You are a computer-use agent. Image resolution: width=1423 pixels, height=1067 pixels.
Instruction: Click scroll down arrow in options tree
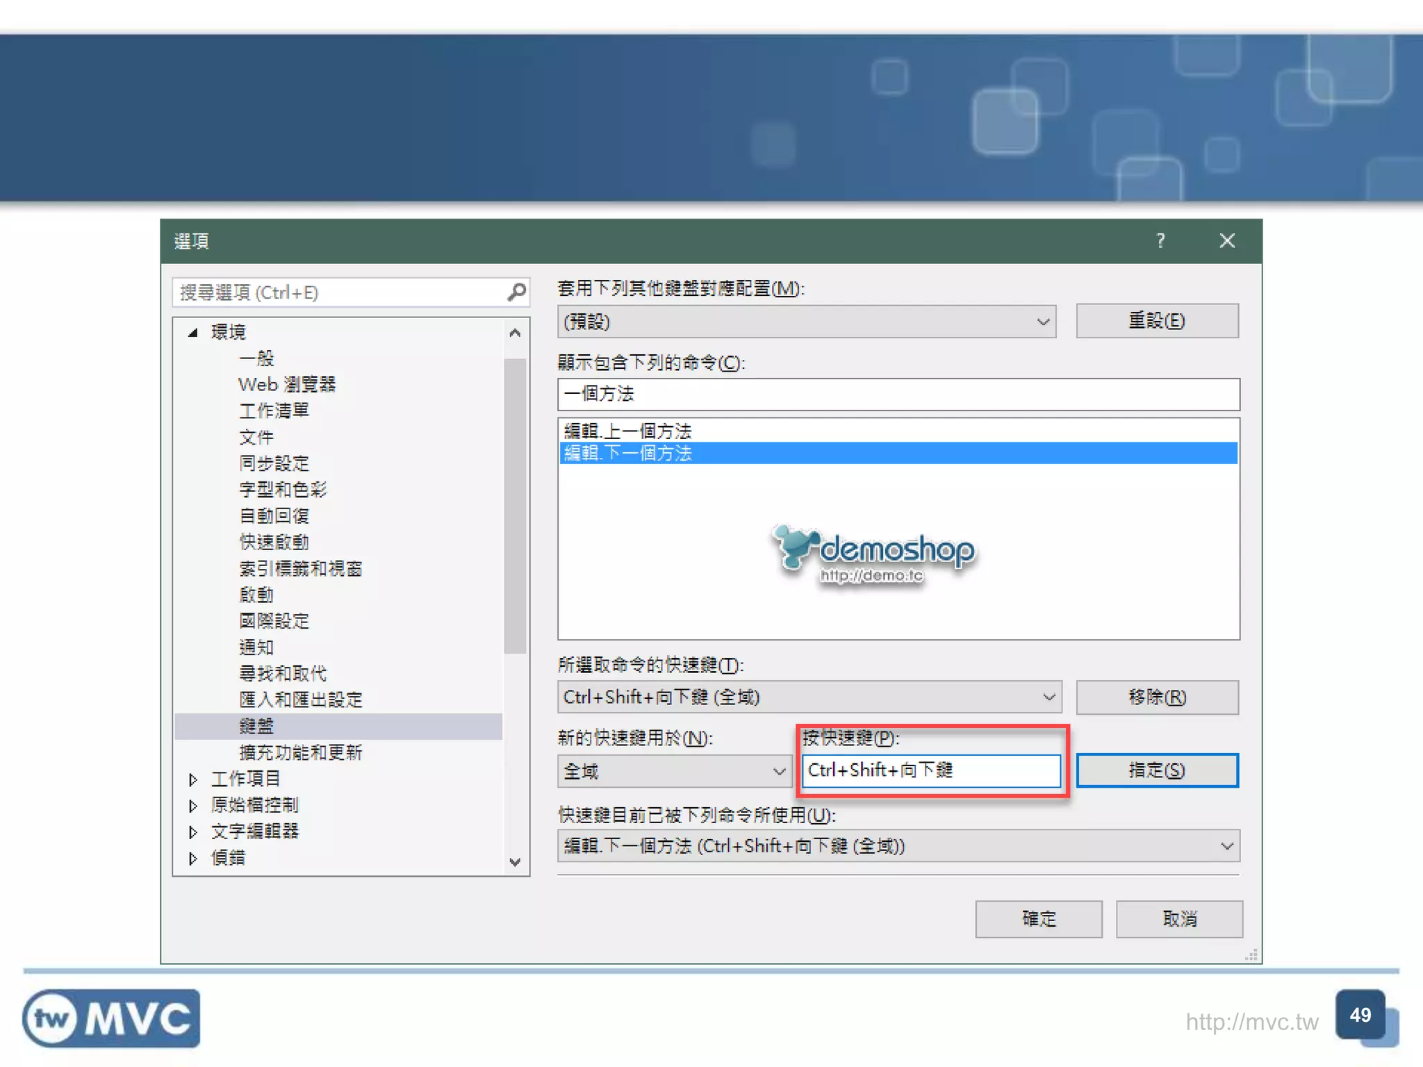tap(515, 861)
